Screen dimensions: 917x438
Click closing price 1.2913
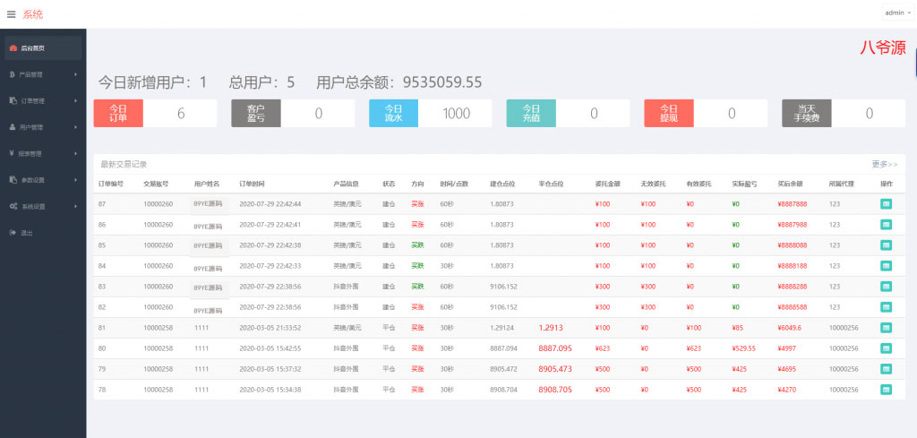click(551, 328)
